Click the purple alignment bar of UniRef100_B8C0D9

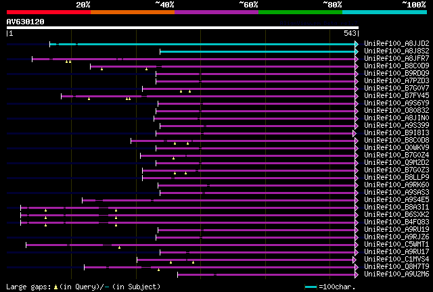pos(223,66)
